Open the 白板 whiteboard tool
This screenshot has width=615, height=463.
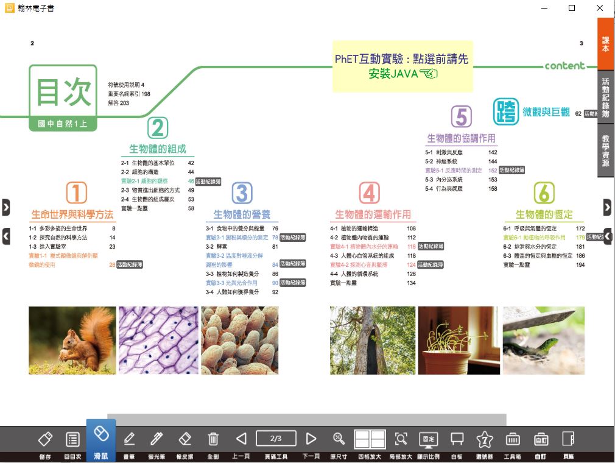coord(457,445)
